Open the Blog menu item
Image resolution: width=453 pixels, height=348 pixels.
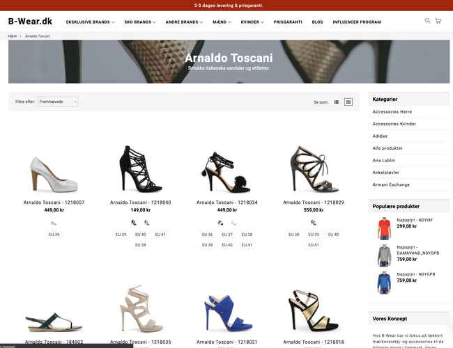pos(318,22)
